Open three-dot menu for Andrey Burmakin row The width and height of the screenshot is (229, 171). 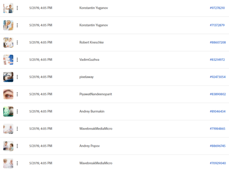coord(17,112)
